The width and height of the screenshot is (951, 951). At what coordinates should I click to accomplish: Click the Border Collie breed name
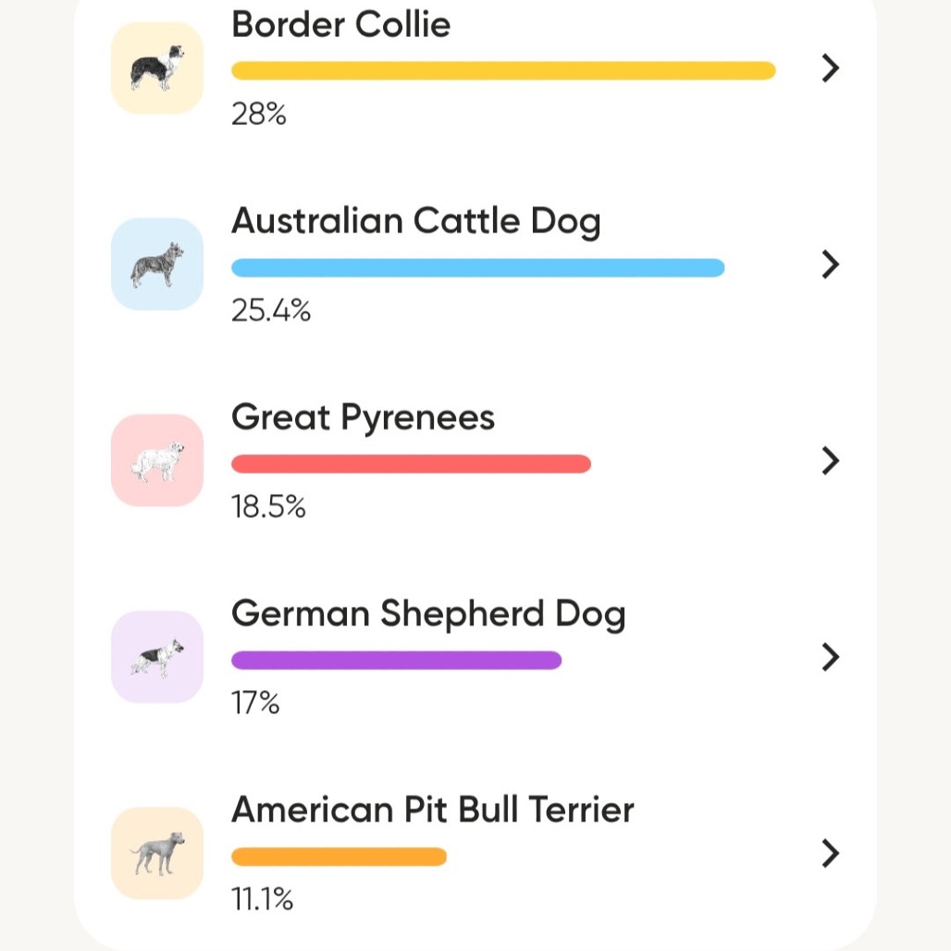point(340,24)
